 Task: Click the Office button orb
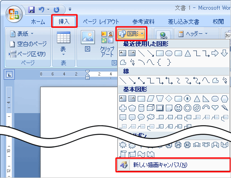(14, 14)
